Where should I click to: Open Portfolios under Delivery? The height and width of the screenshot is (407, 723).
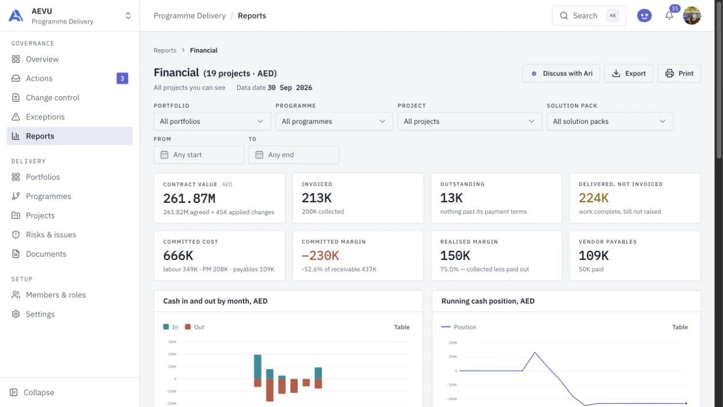pyautogui.click(x=70, y=177)
